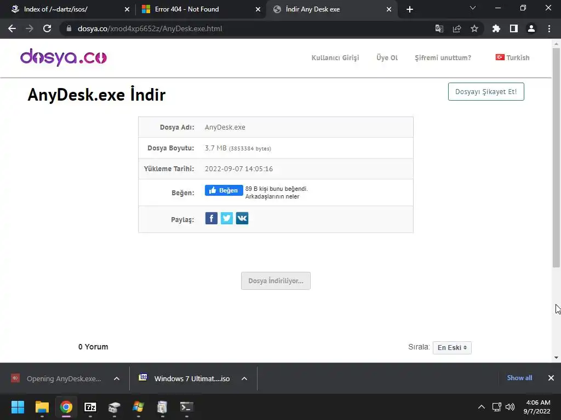Open the Üye Ol signup link
The width and height of the screenshot is (561, 420).
pos(387,58)
